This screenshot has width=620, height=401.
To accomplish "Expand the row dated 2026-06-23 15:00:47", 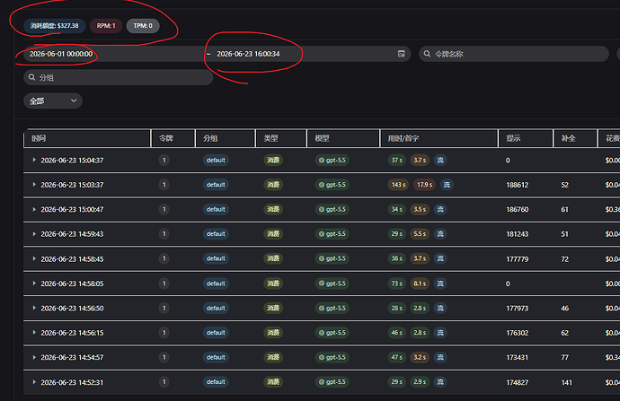I will tap(34, 209).
